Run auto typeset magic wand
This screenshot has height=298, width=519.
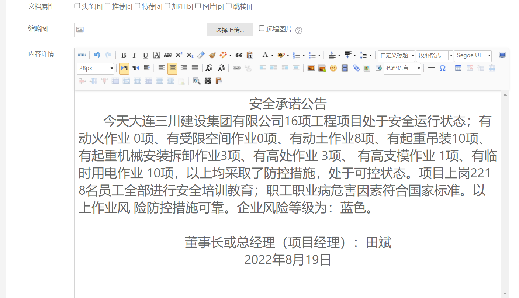click(x=223, y=55)
